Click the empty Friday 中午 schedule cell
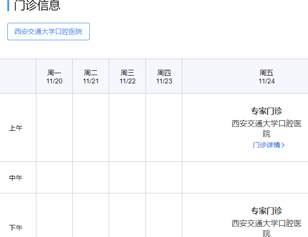 245,177
